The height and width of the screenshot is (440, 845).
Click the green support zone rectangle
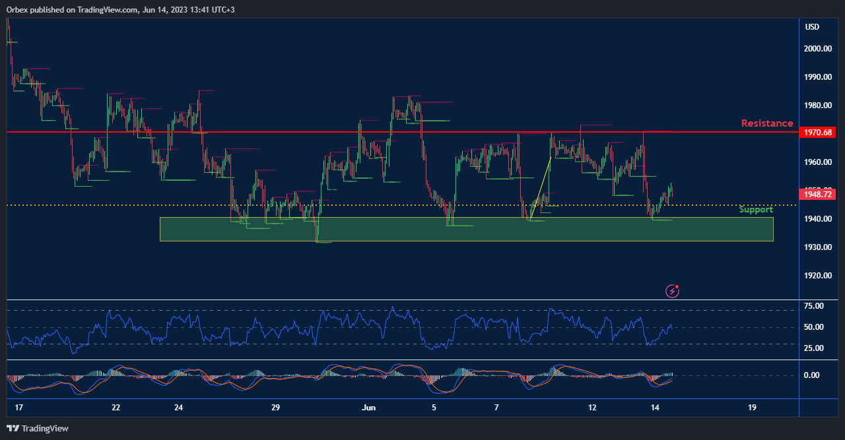(462, 230)
